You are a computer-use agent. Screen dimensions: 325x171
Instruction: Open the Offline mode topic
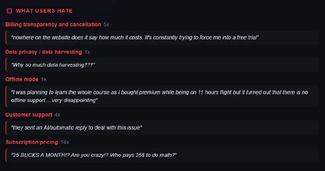[22, 79]
